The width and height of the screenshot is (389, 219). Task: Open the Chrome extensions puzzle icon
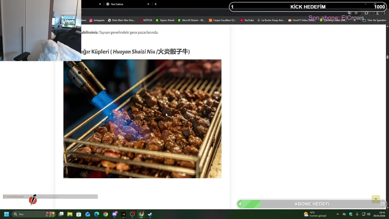click(366, 13)
